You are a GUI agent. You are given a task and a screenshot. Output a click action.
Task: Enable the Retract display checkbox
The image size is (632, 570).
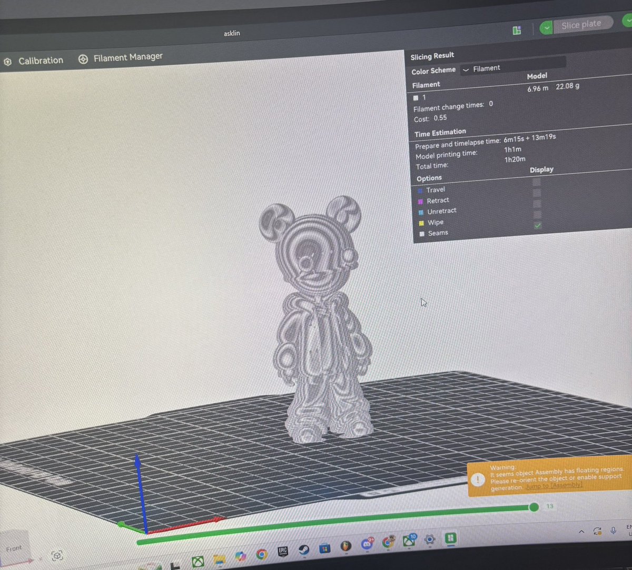click(537, 193)
